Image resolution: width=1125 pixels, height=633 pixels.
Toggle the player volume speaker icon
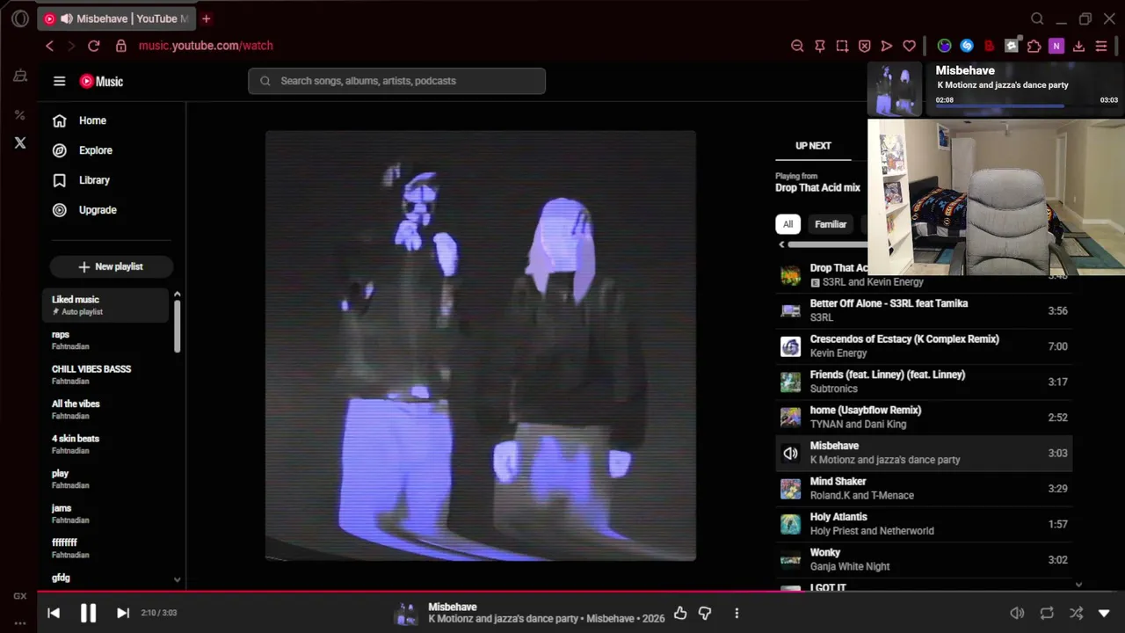[1017, 613]
